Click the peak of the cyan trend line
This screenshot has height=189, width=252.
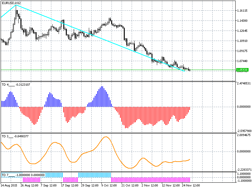click(x=16, y=5)
